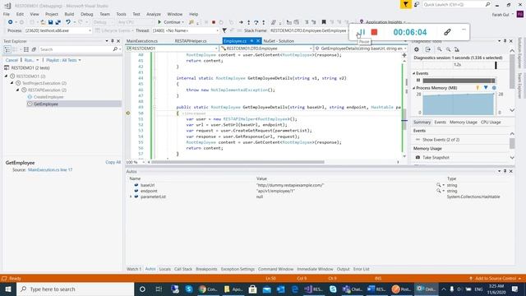Click the Step Over debug icon
The width and height of the screenshot is (526, 296).
tap(256, 22)
